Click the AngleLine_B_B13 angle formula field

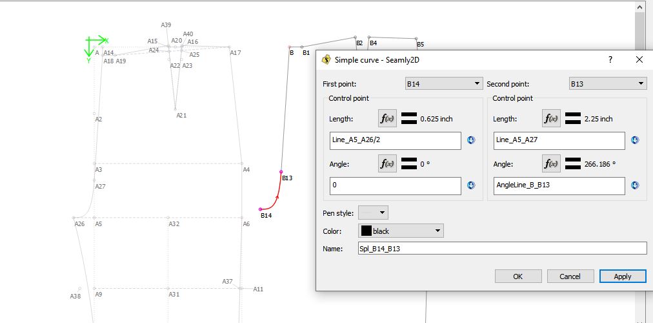coord(559,185)
